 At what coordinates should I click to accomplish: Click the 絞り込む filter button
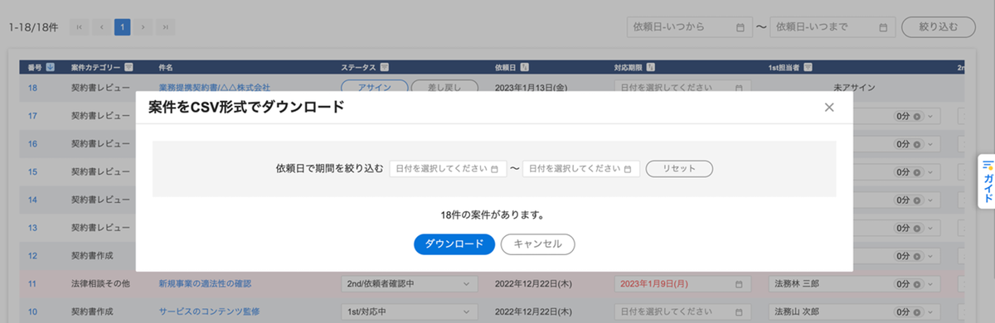(938, 27)
